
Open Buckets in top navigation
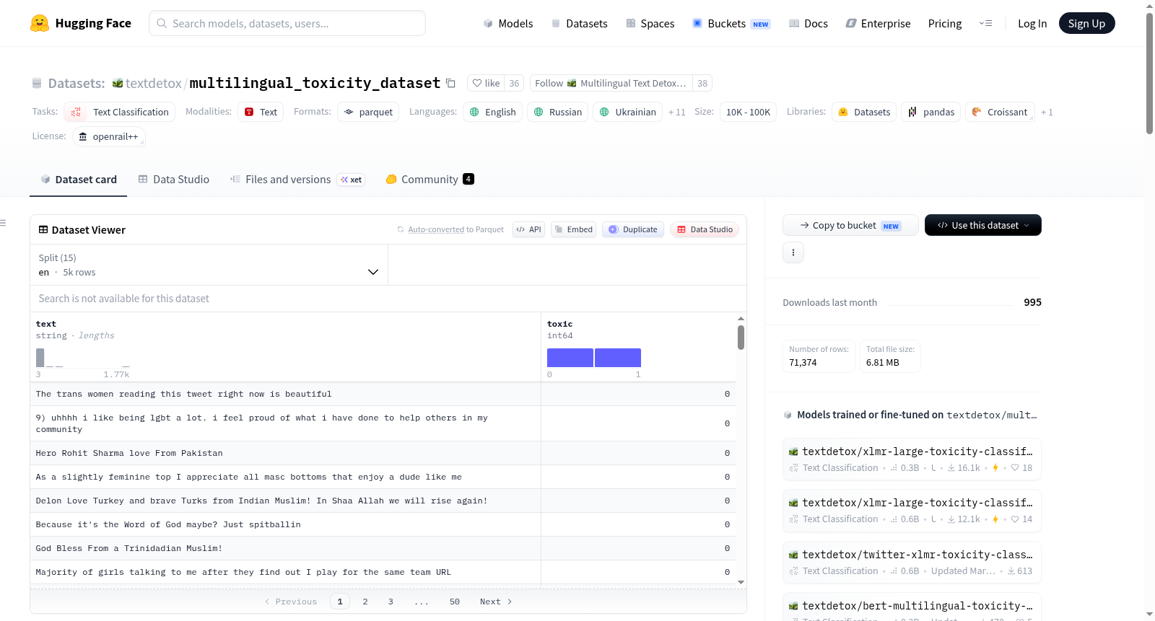(x=731, y=23)
